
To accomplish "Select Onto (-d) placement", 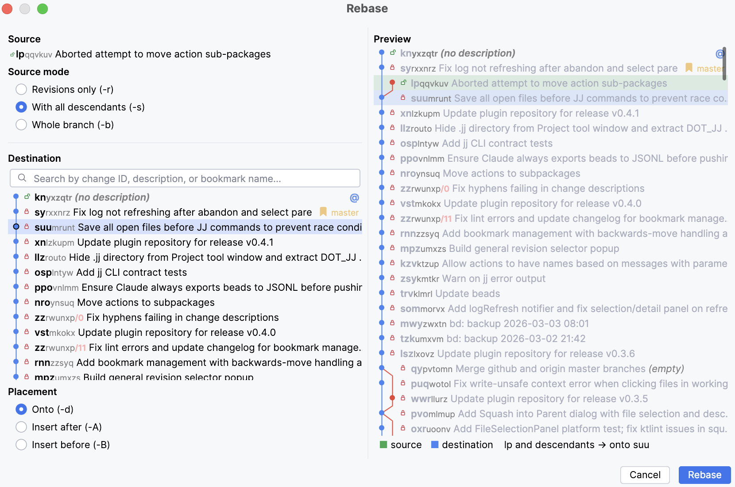I will coord(21,409).
